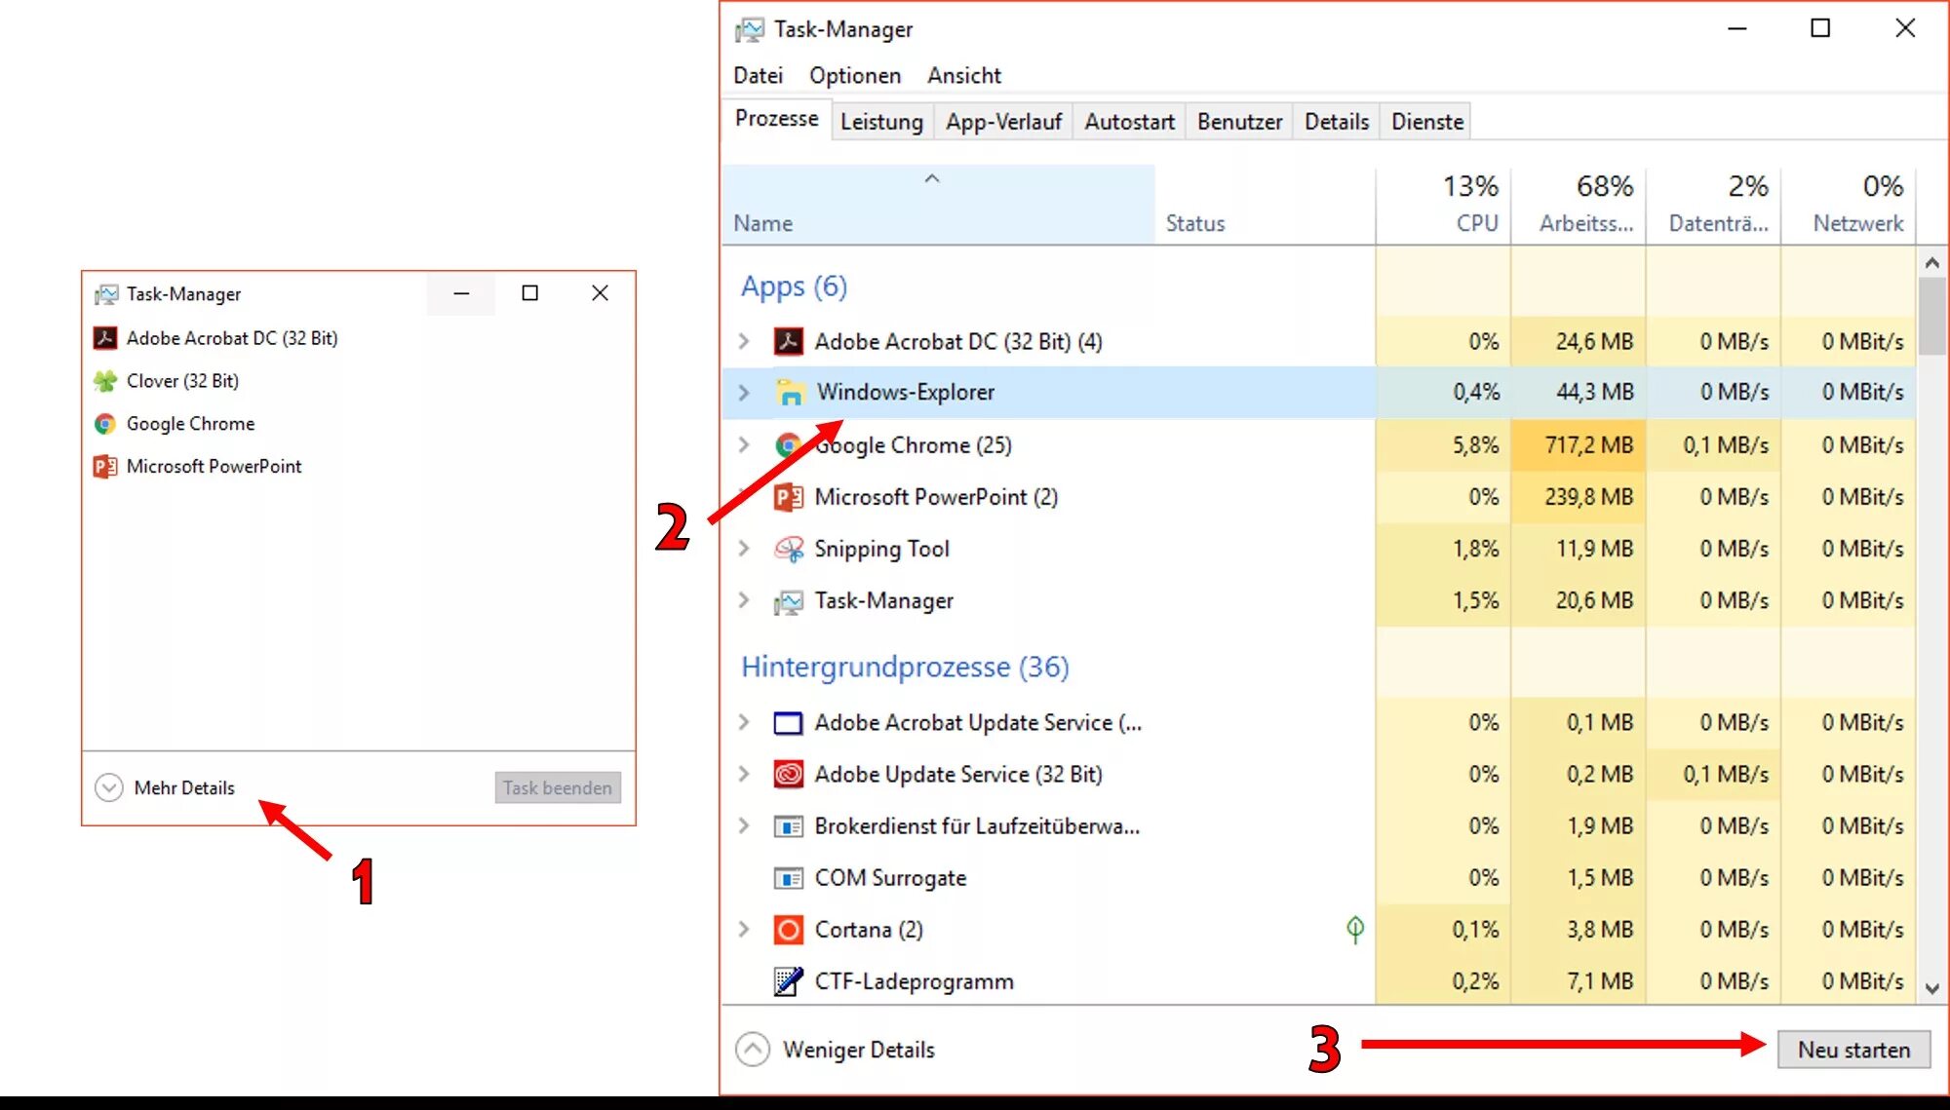This screenshot has width=1950, height=1110.
Task: Click the CTF-Ladeprogramm pen icon
Action: pos(788,981)
